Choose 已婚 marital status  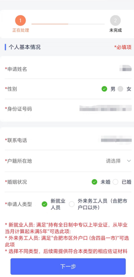tap(115, 182)
